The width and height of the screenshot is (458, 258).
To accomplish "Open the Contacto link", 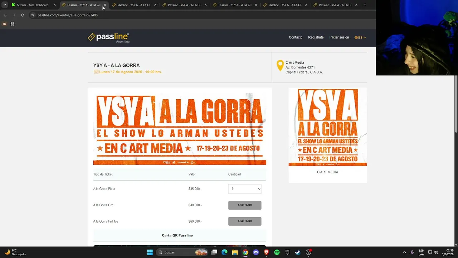I will [296, 37].
